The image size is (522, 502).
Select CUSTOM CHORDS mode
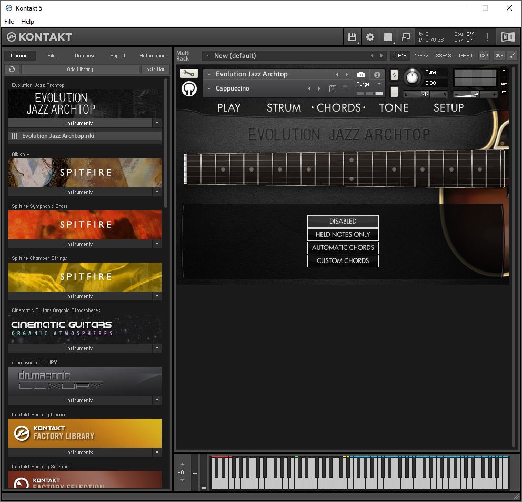(343, 260)
